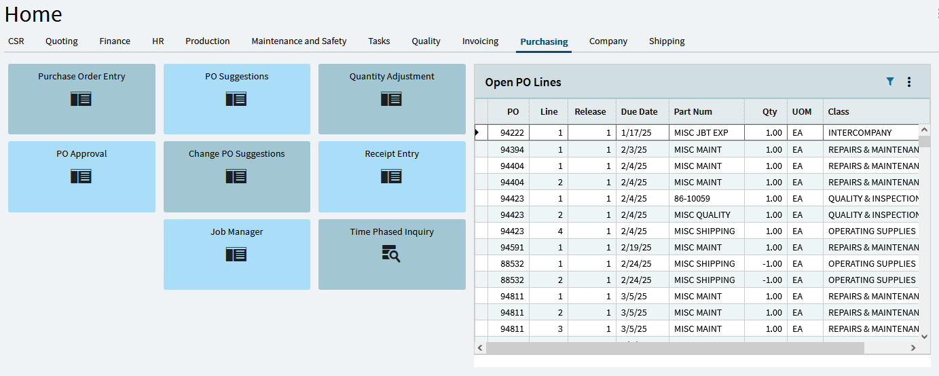Sort by the Due Date column header
939x376 pixels.
coord(639,111)
